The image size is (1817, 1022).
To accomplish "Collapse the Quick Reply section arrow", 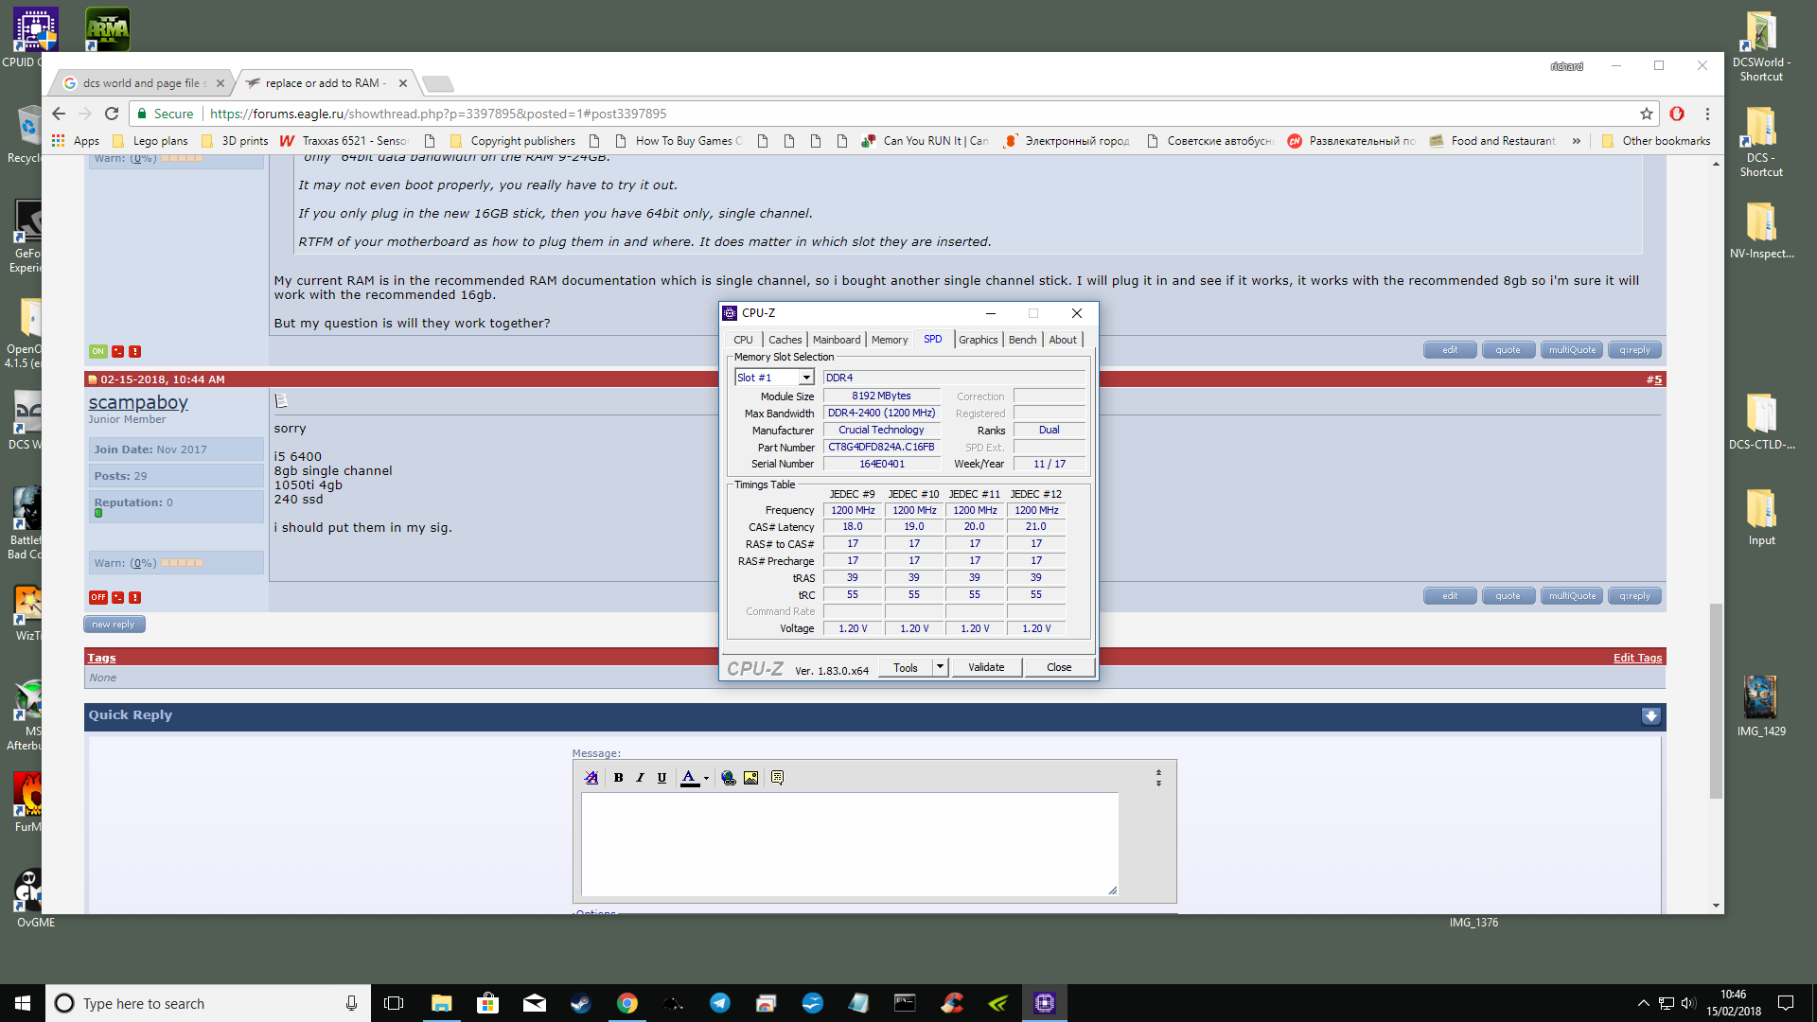I will (x=1650, y=716).
